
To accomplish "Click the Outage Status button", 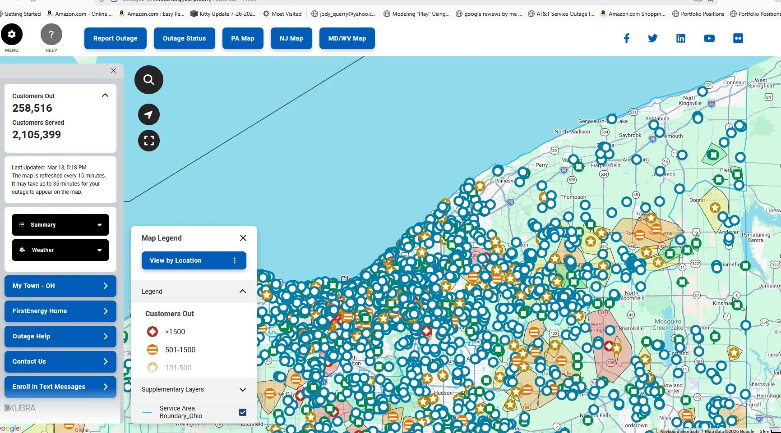I will [x=184, y=38].
